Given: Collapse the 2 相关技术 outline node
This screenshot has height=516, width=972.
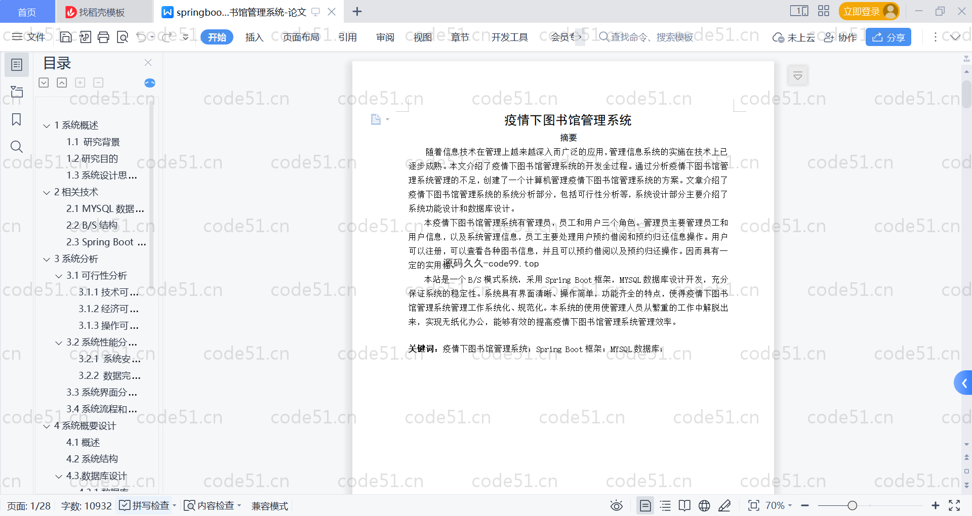Looking at the screenshot, I should tap(47, 192).
